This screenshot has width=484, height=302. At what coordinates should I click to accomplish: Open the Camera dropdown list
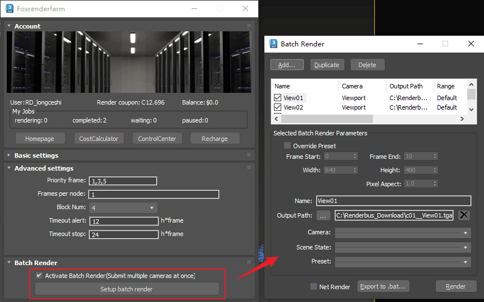tap(402, 232)
